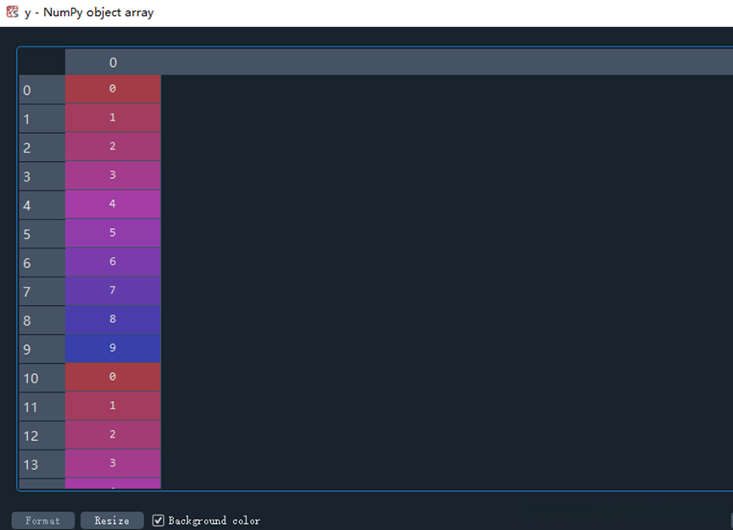Toggle the Background color checkbox

coord(158,520)
